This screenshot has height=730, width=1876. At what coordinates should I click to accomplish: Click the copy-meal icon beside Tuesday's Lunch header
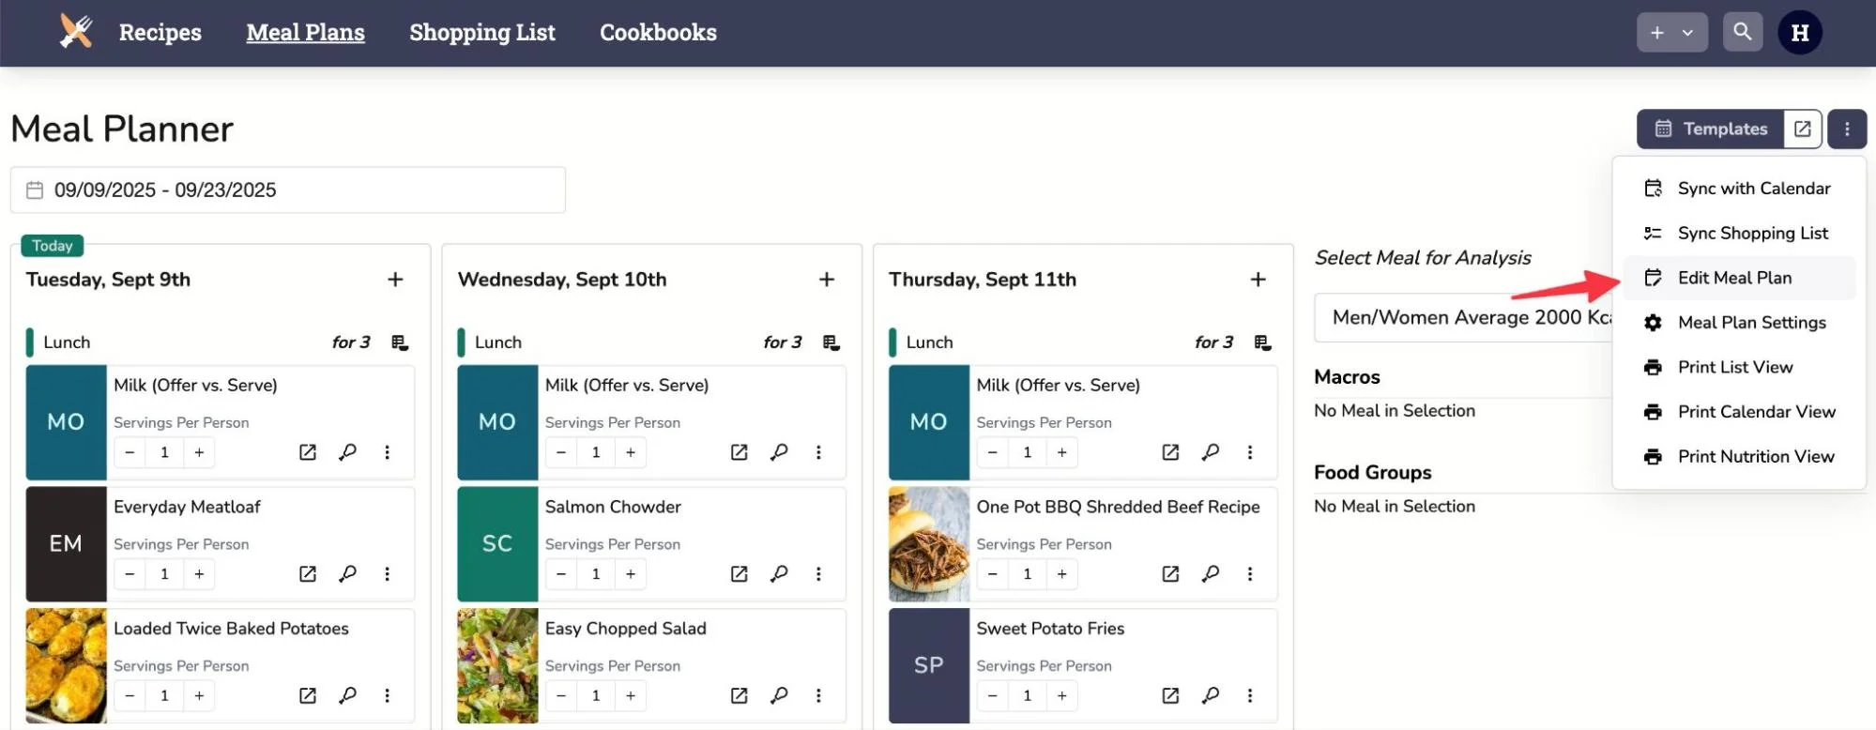pos(400,342)
